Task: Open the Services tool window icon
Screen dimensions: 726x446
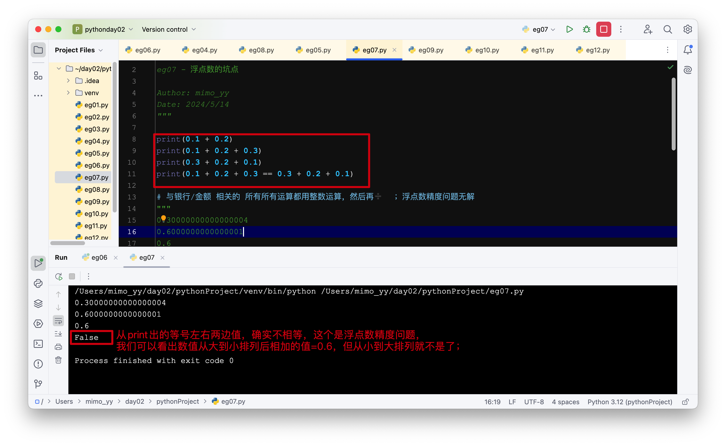Action: tap(38, 324)
